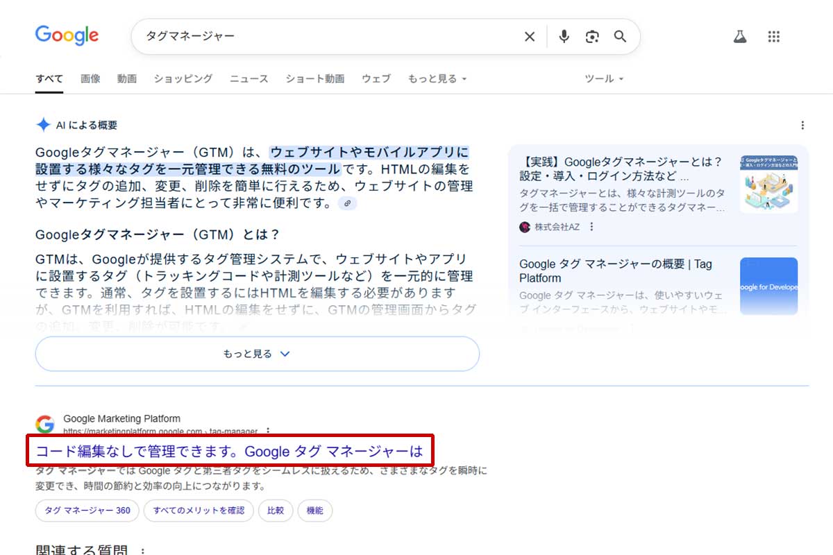Image resolution: width=833 pixels, height=555 pixels.
Task: Clear the search box with the X icon
Action: [530, 37]
